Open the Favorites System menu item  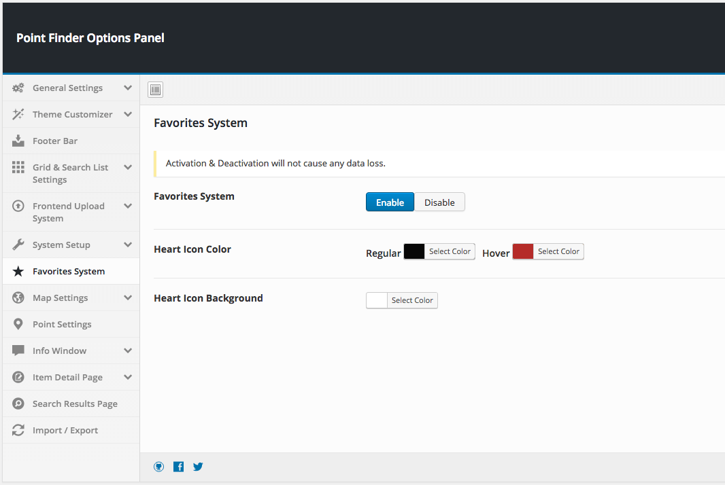tap(69, 271)
